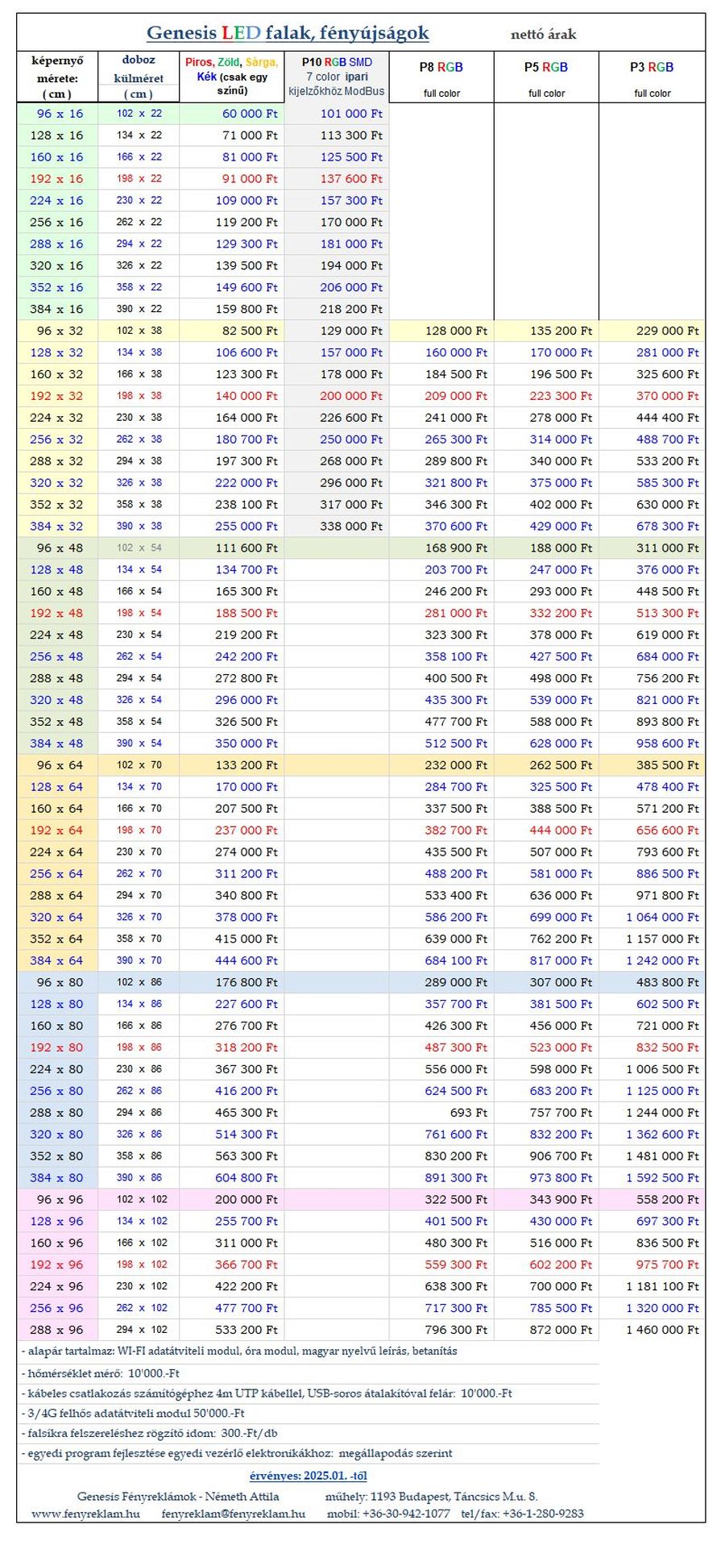725x1541 pixels.
Task: Click the gray '102 x 54' box size cell
Action: 139,548
